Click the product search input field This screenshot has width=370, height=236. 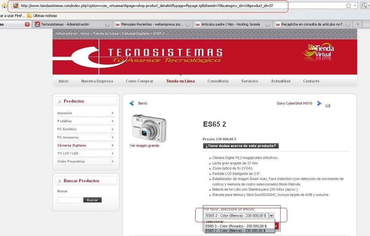tap(70, 200)
